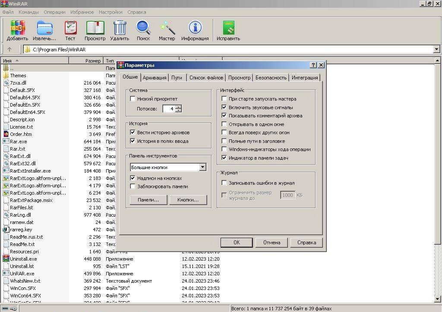Click the OK button
Screen dimensions: 442x312
(237, 243)
